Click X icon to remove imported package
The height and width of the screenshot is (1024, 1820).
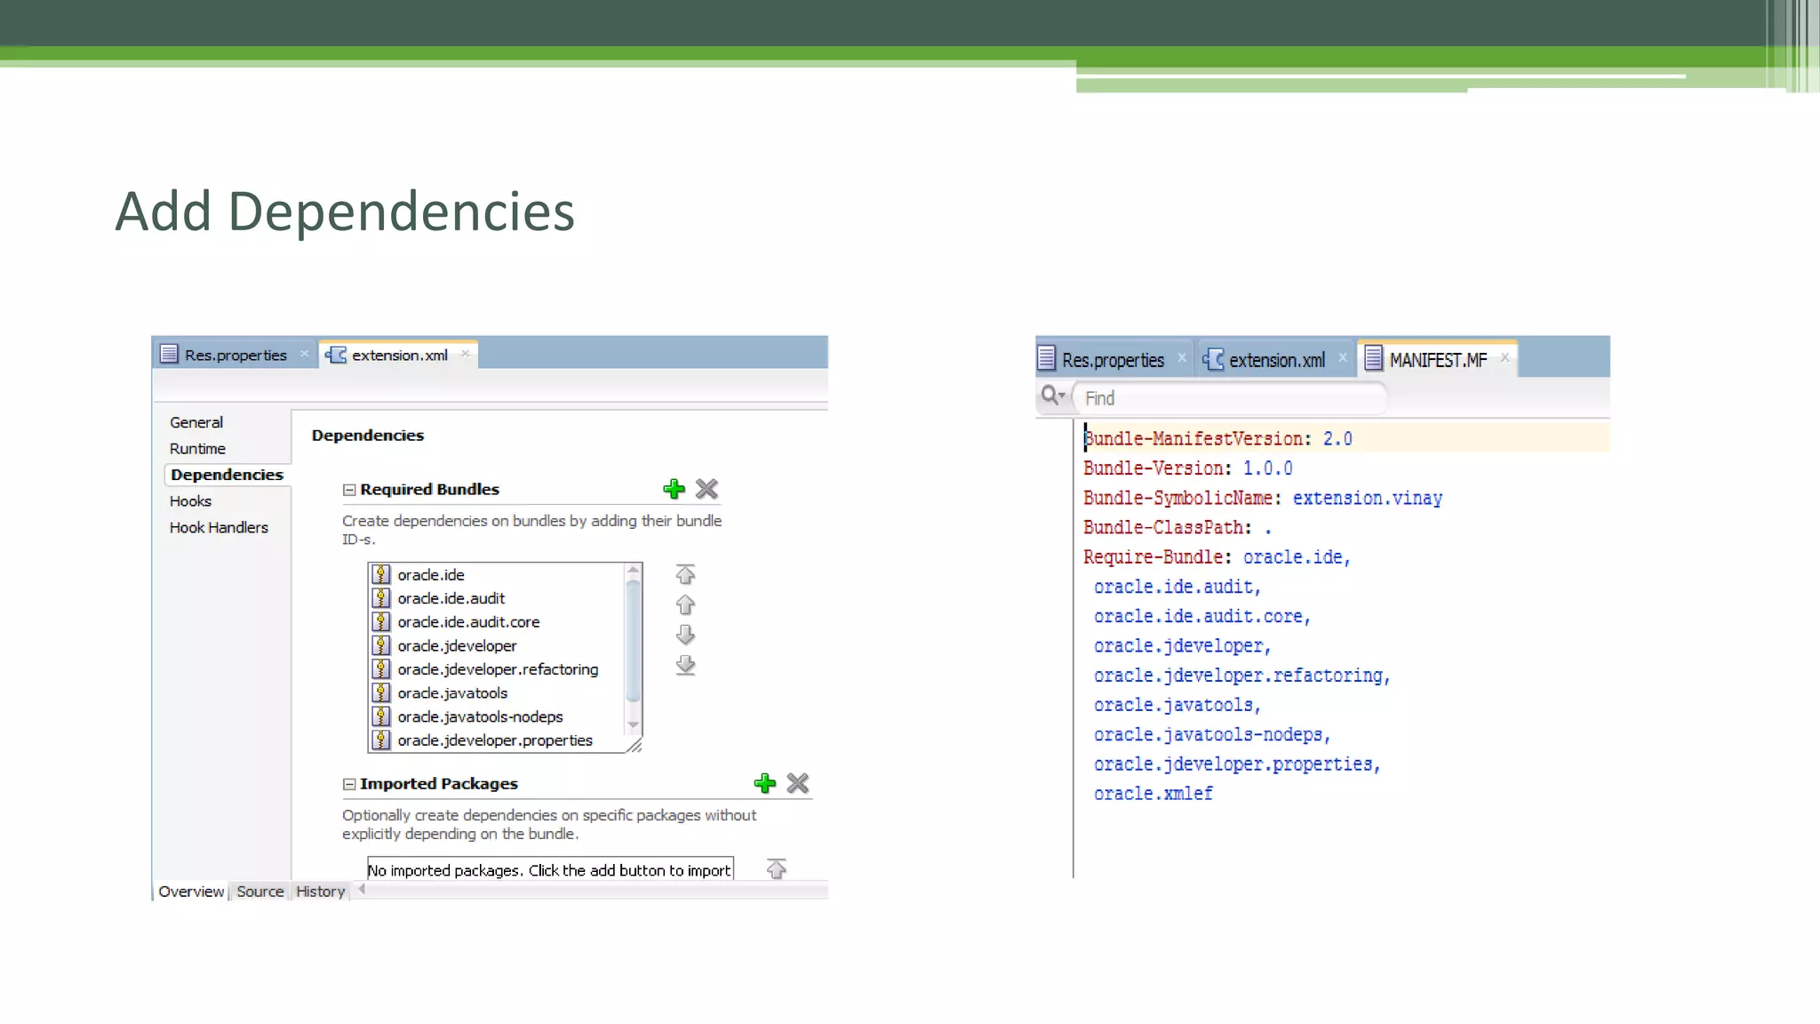(x=798, y=783)
